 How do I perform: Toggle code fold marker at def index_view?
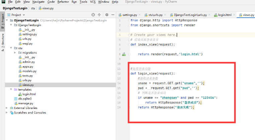129,44
